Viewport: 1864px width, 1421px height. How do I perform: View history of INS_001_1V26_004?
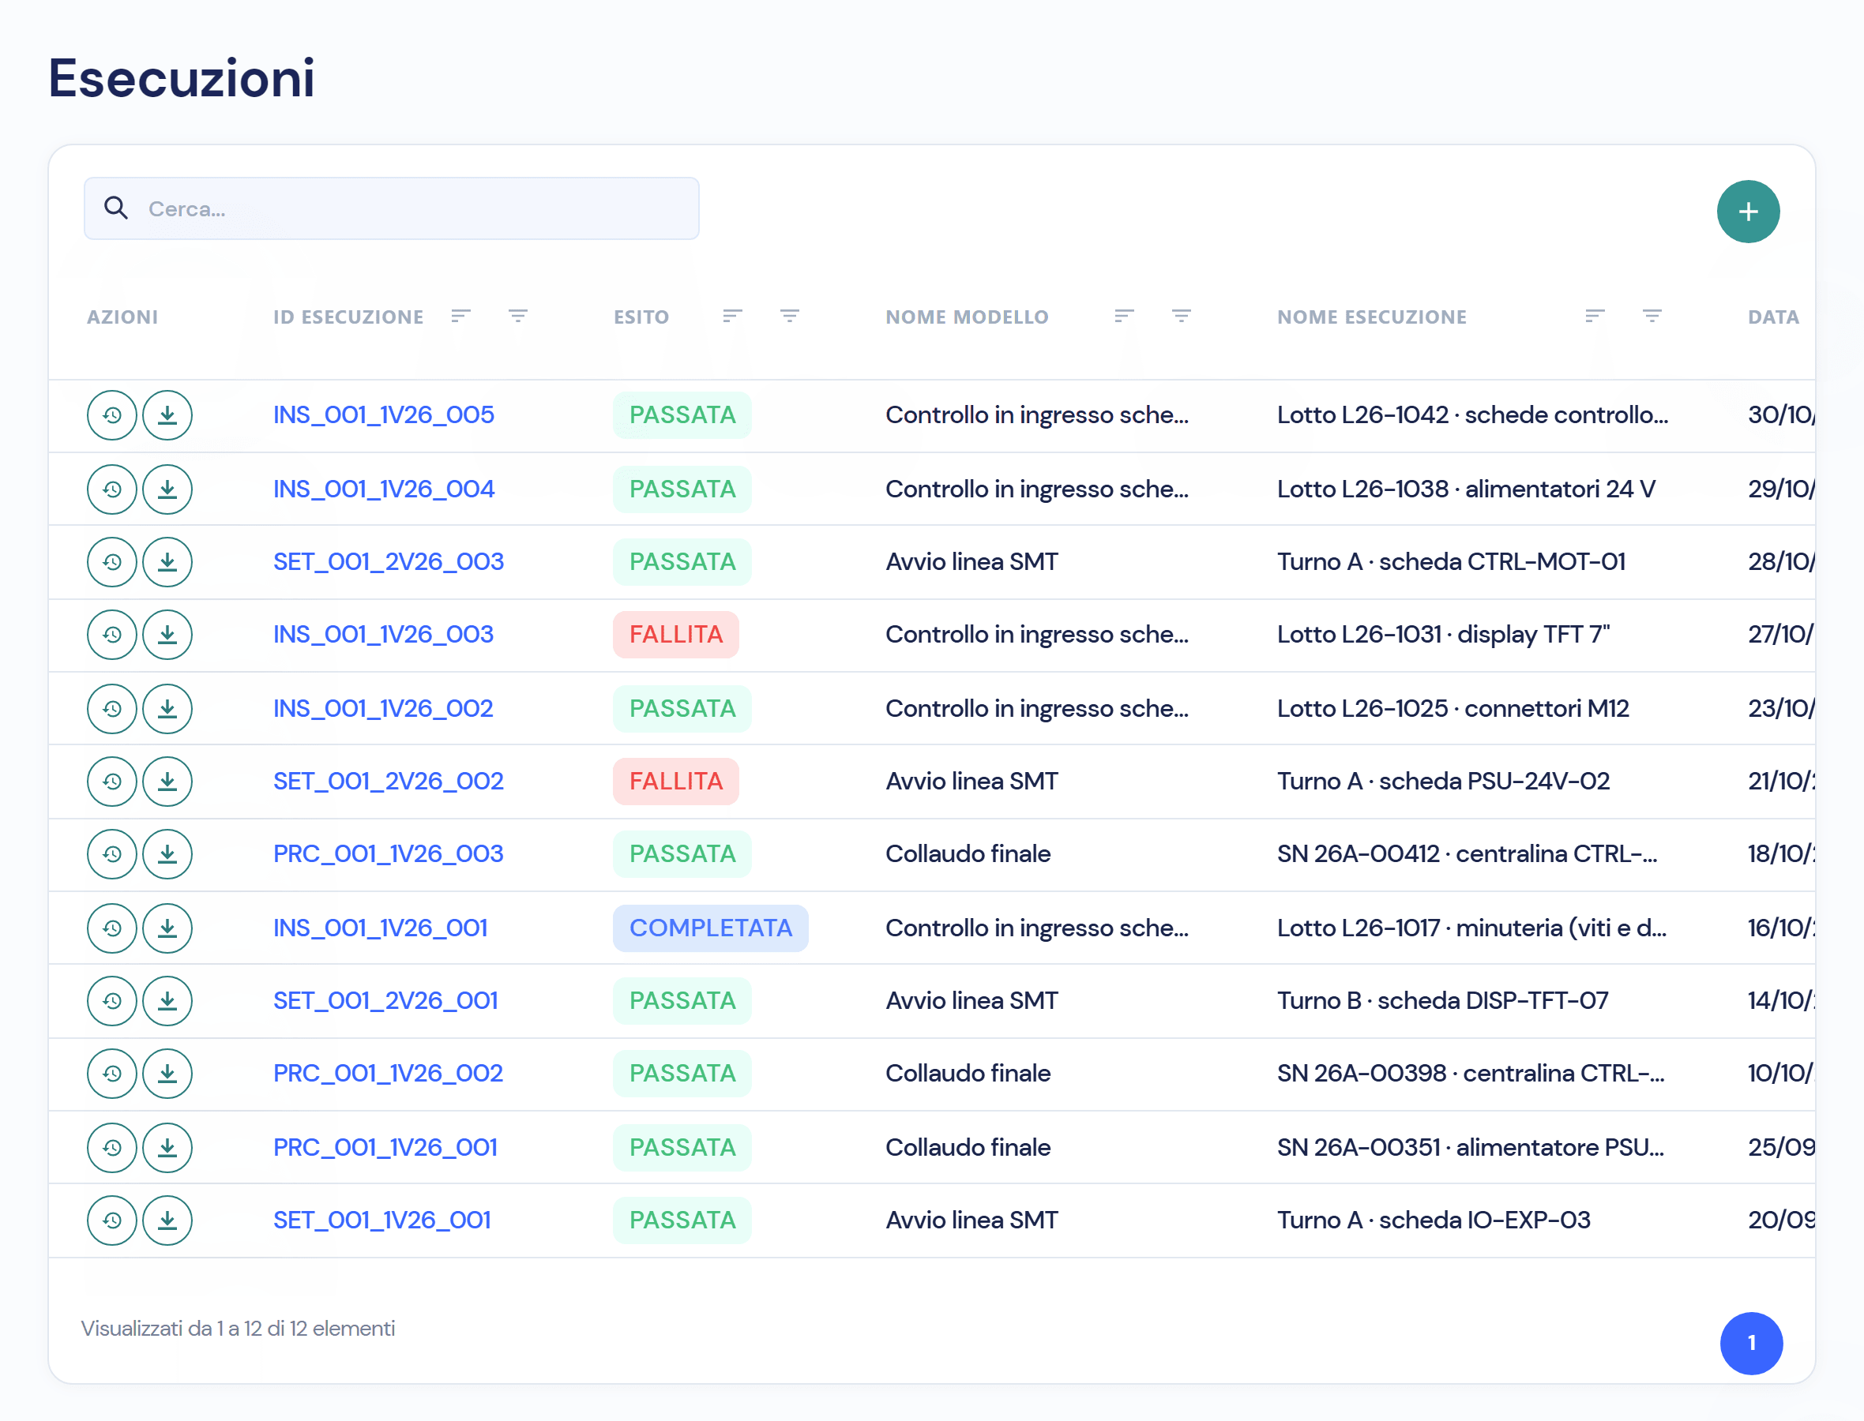111,489
